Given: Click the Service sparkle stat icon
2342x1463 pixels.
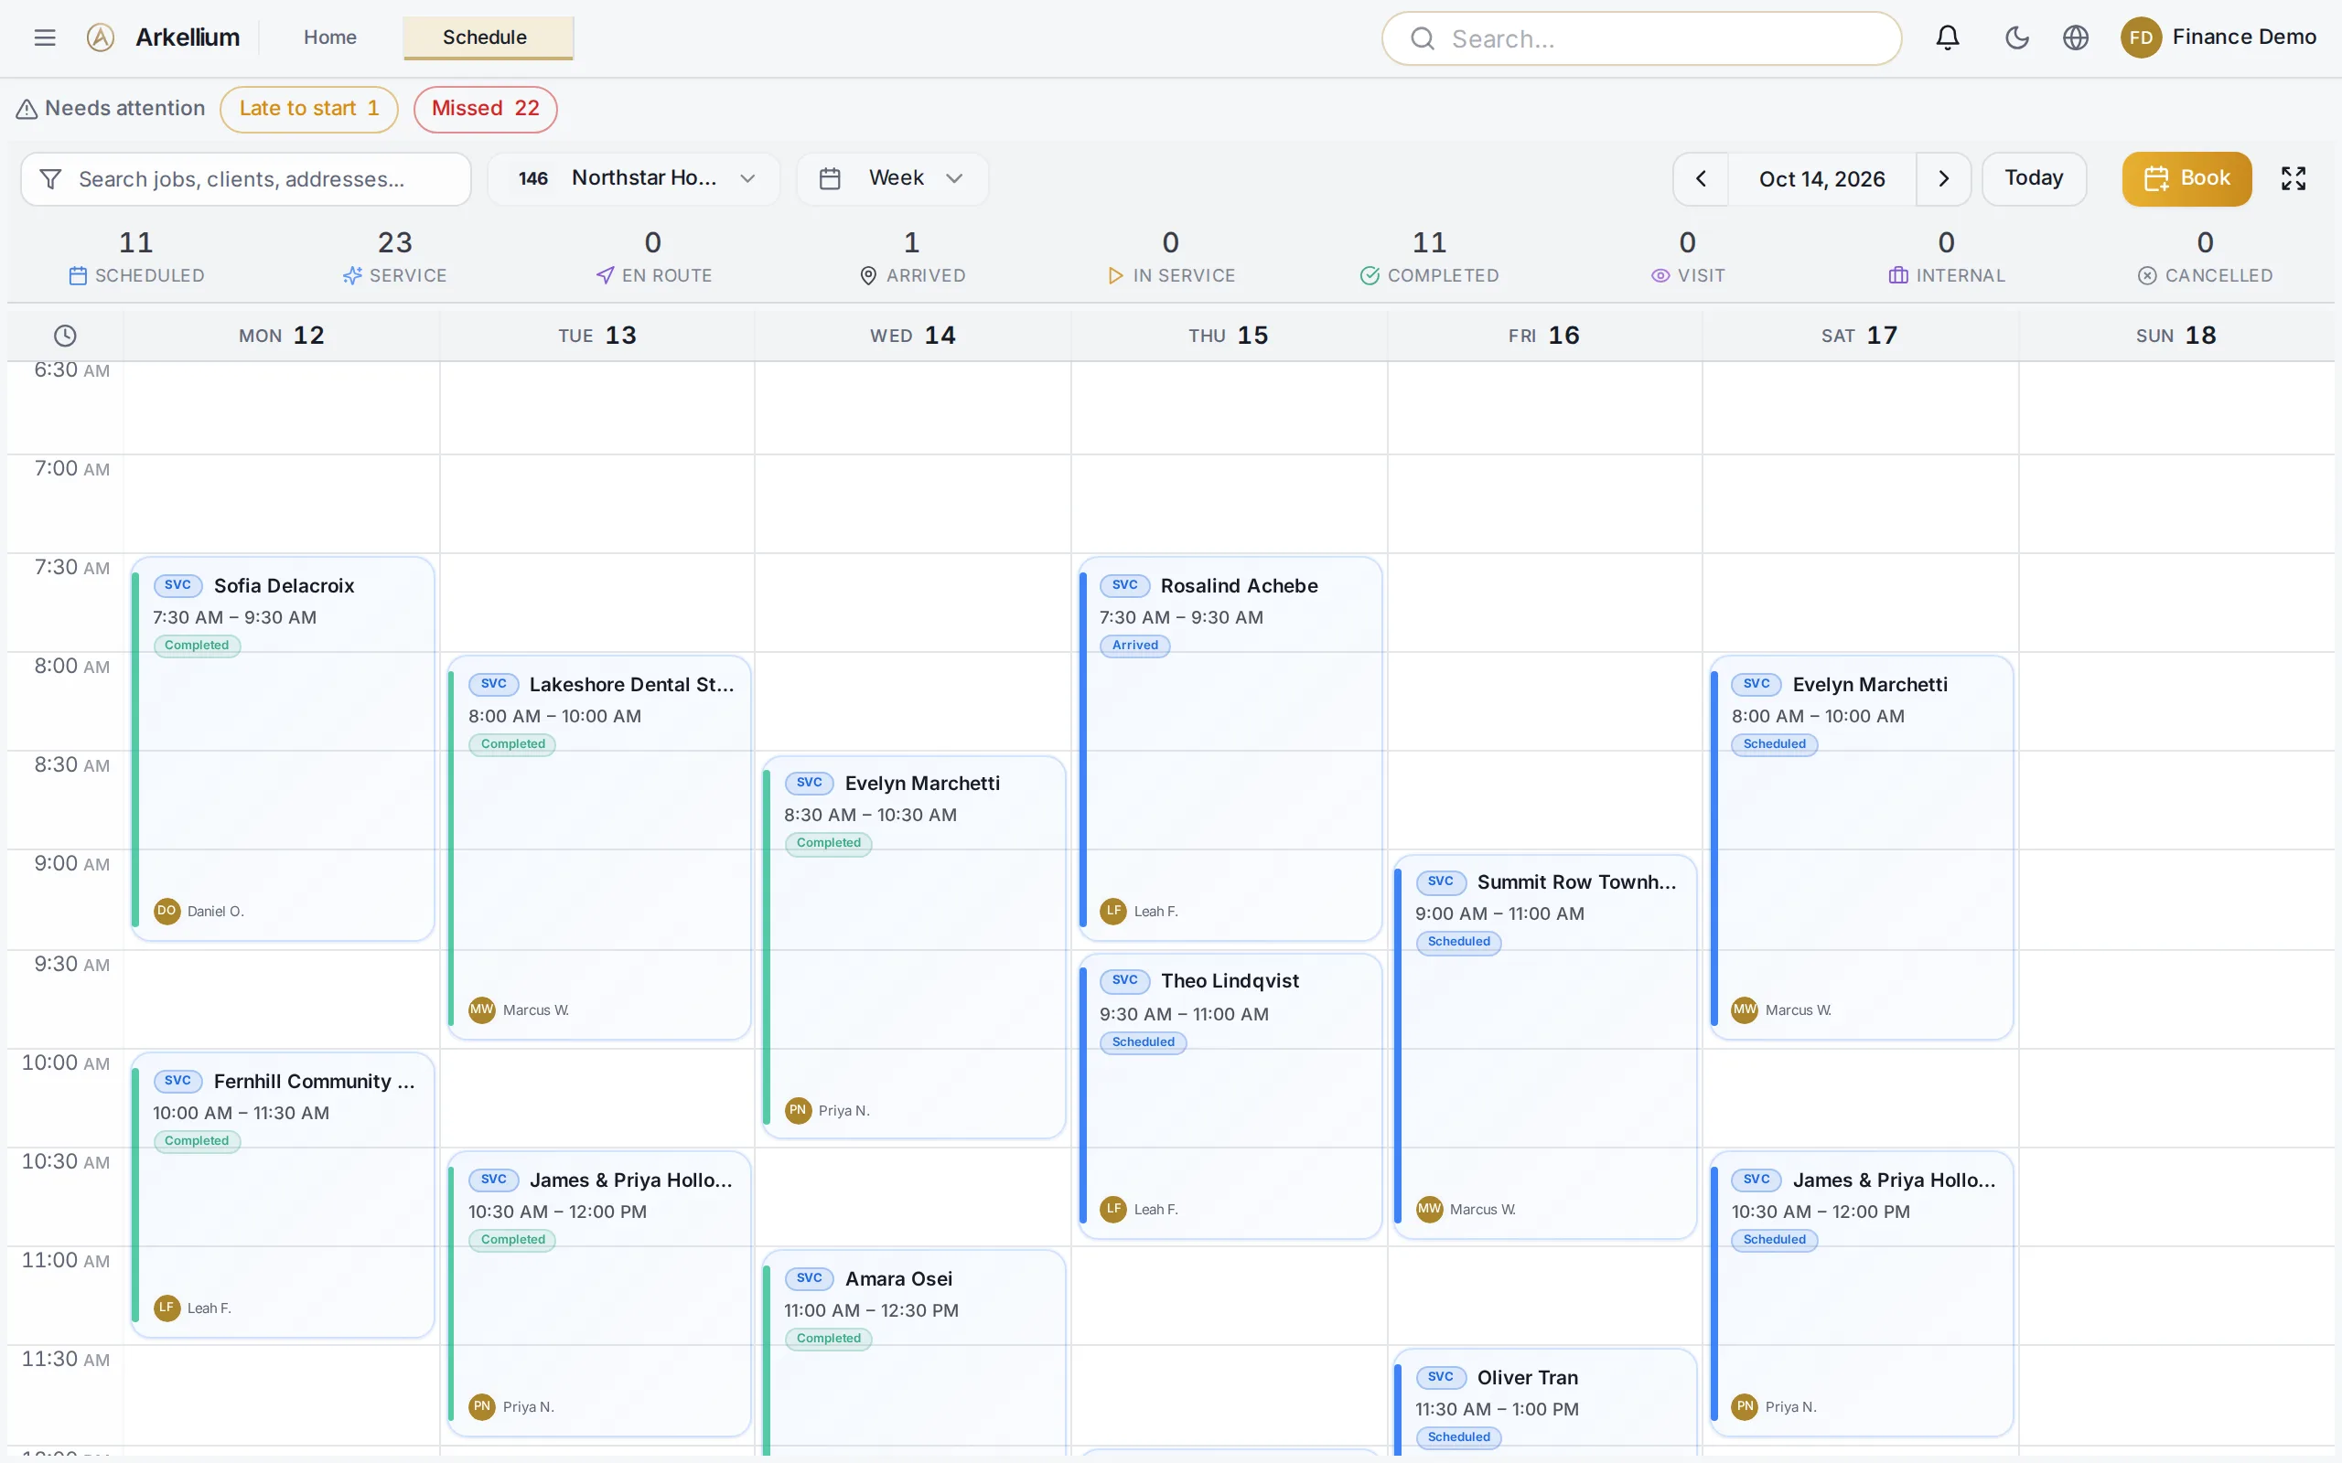Looking at the screenshot, I should click(352, 276).
